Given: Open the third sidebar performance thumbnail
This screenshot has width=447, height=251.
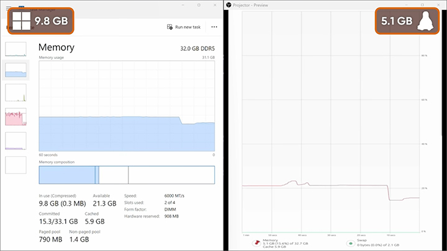Looking at the screenshot, I should pos(16,93).
